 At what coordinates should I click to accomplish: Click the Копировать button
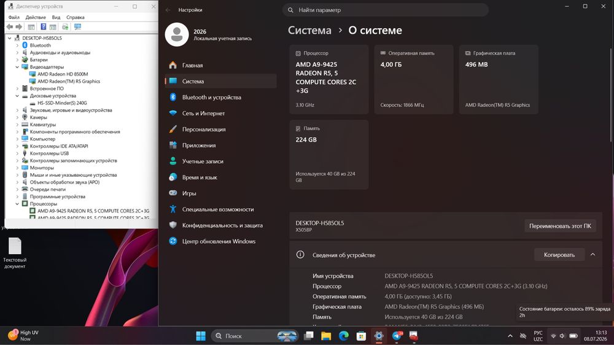(559, 255)
